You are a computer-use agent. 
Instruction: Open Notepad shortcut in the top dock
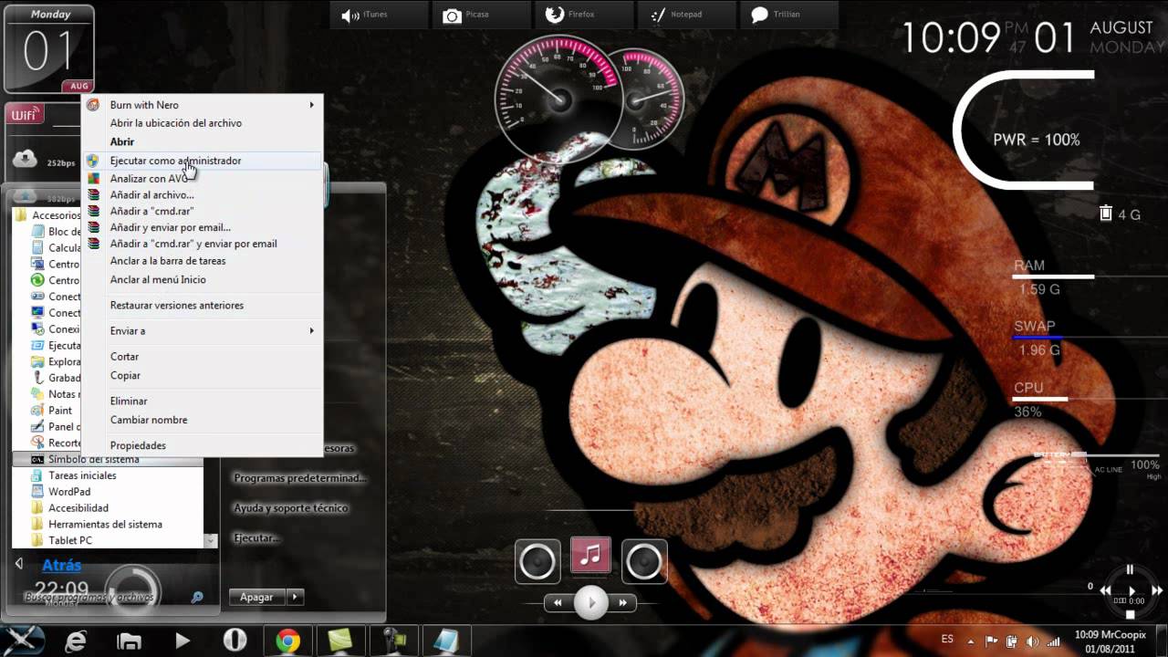686,16
